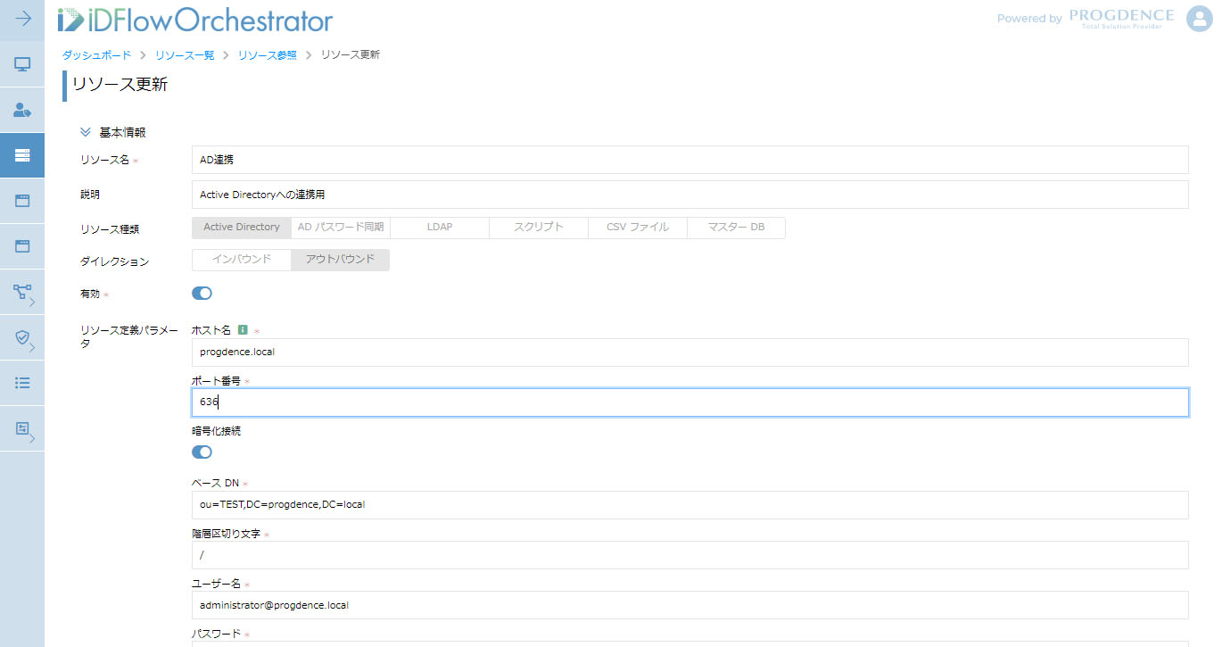The height and width of the screenshot is (647, 1222).
Task: Open the workflow diagram icon in sidebar
Action: click(22, 292)
